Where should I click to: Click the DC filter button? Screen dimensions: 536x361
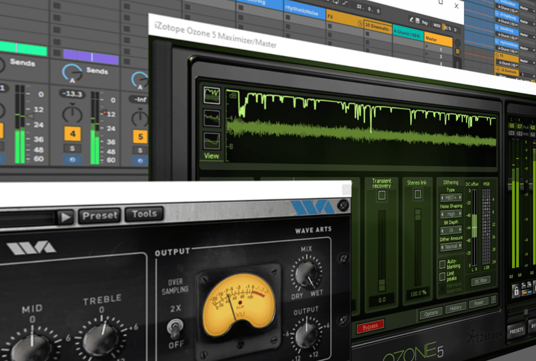point(481,281)
